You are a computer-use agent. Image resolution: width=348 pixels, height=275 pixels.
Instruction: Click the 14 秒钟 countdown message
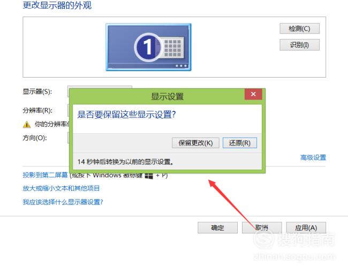(126, 162)
